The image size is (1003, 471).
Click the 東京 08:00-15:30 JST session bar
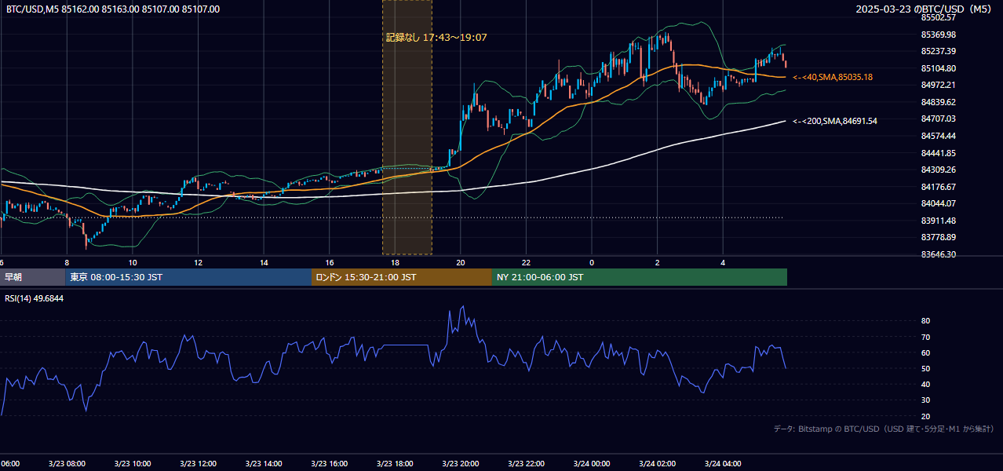(188, 277)
